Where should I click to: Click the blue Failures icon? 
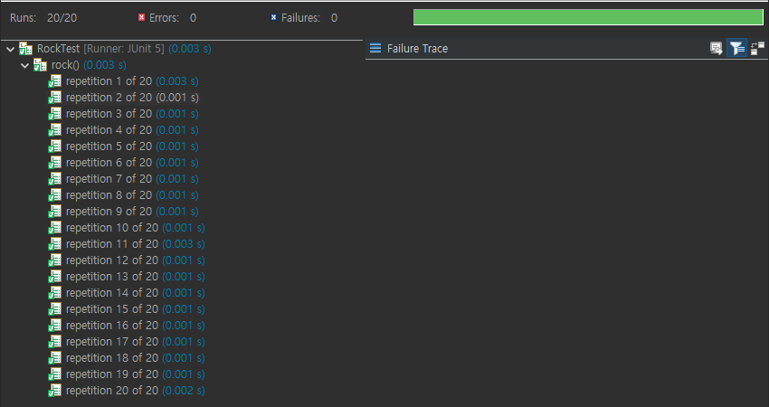pyautogui.click(x=273, y=18)
